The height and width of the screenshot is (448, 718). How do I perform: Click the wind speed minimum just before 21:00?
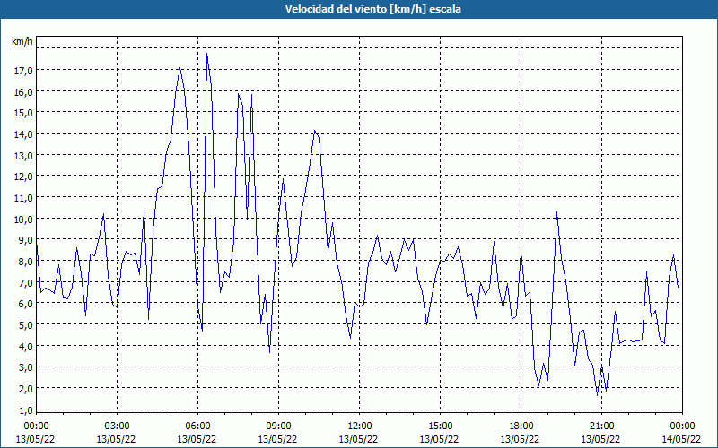[597, 395]
